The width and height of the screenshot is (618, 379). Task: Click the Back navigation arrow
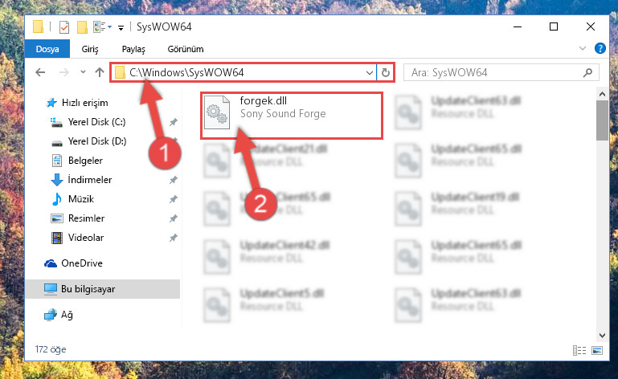[x=40, y=72]
